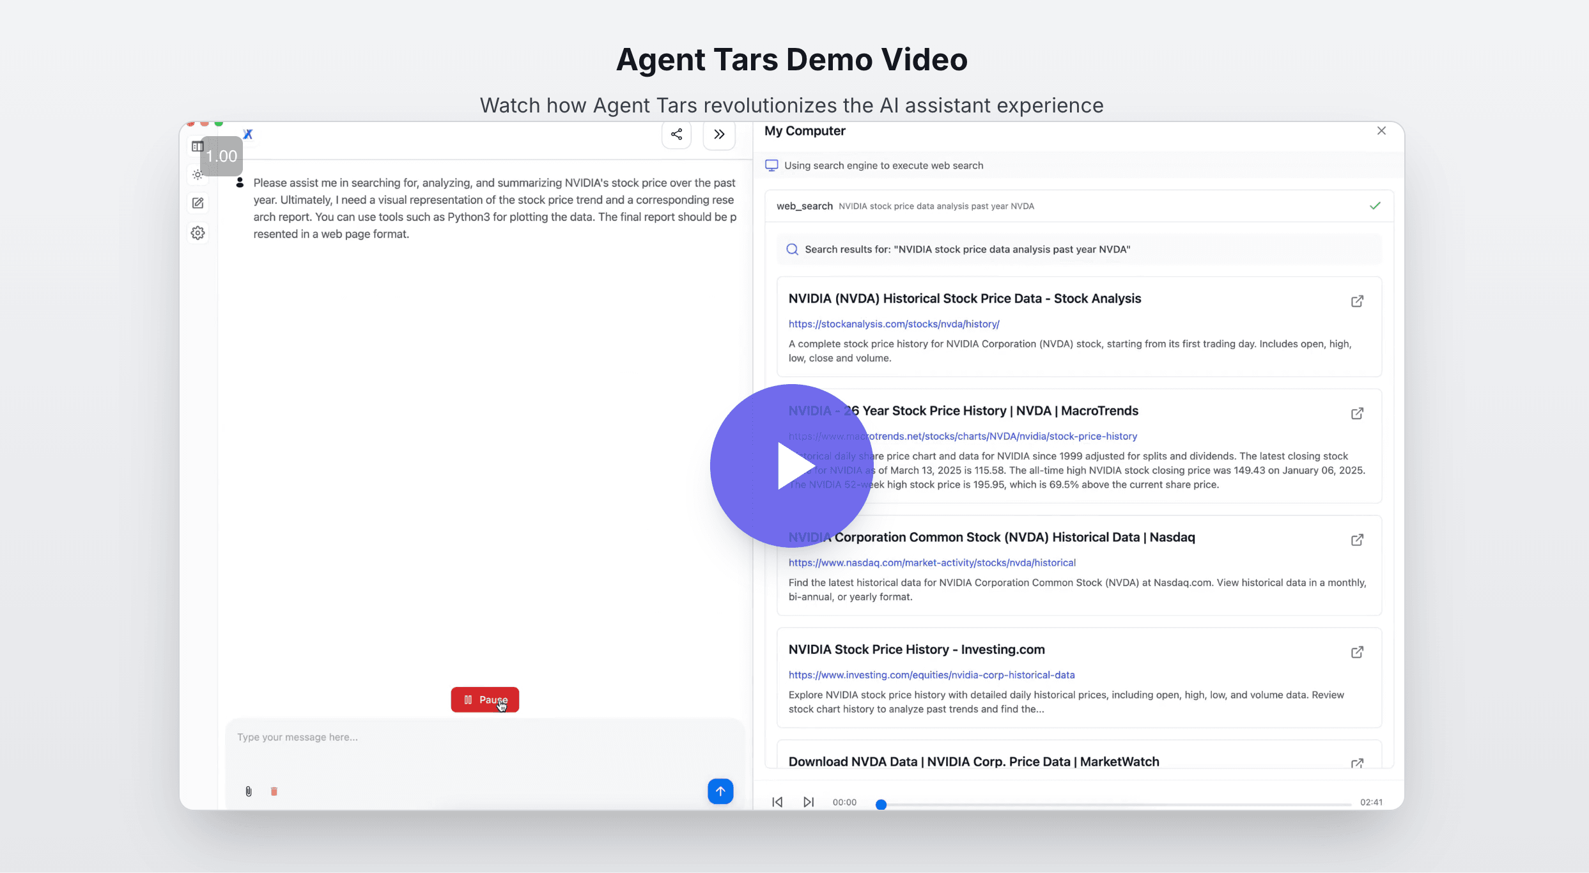Open the stockanalysis.com history URL
This screenshot has height=873, width=1589.
pyautogui.click(x=894, y=324)
